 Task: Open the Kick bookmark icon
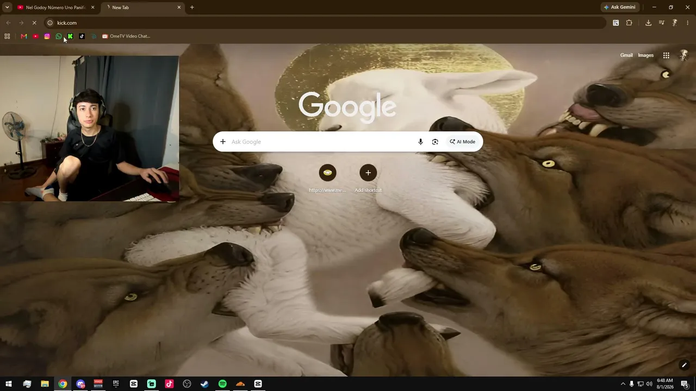(x=70, y=36)
